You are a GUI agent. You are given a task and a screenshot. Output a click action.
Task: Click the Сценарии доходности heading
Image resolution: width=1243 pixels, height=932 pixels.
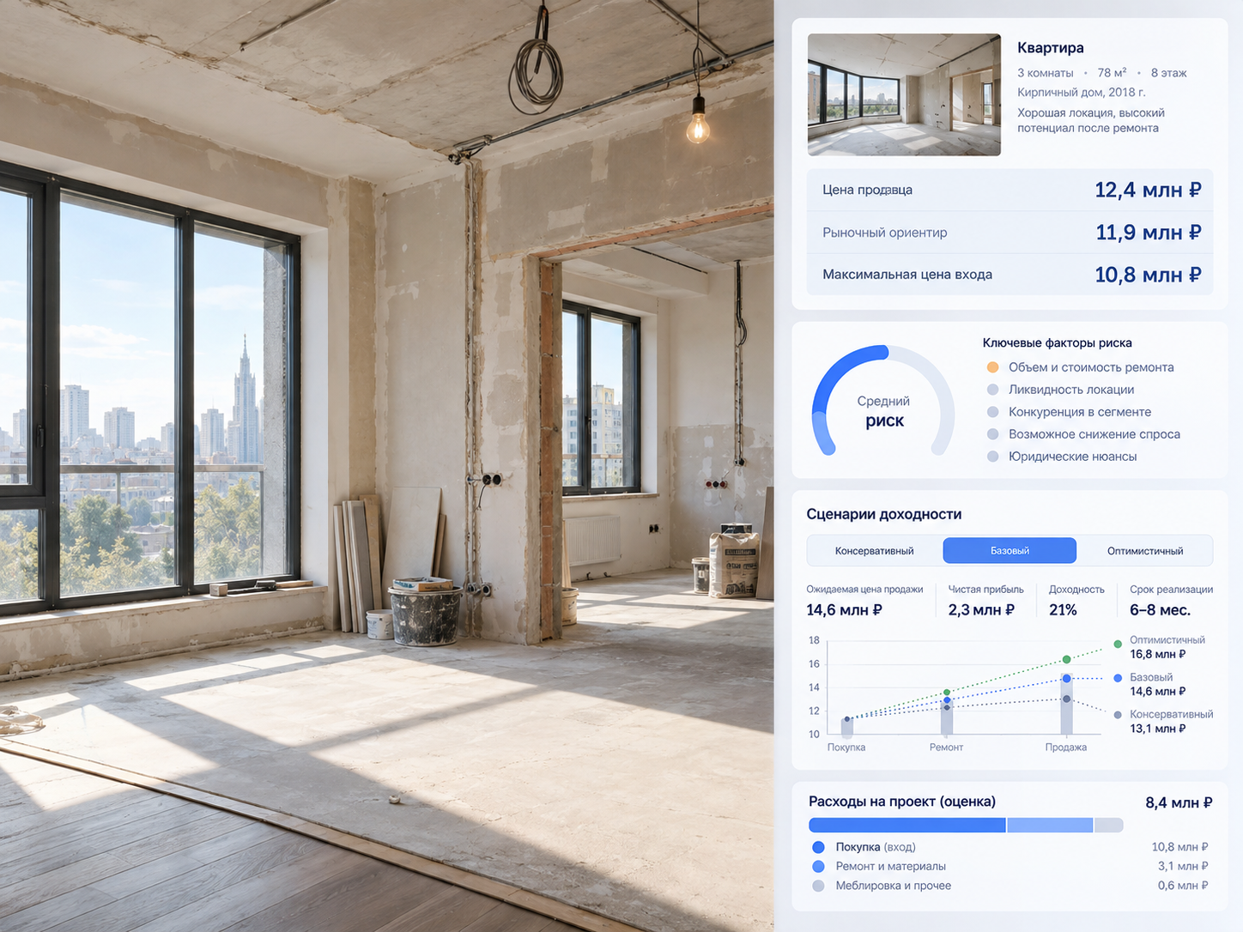click(x=884, y=514)
